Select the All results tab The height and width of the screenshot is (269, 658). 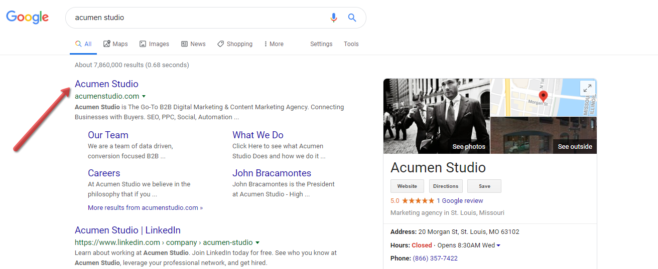83,44
